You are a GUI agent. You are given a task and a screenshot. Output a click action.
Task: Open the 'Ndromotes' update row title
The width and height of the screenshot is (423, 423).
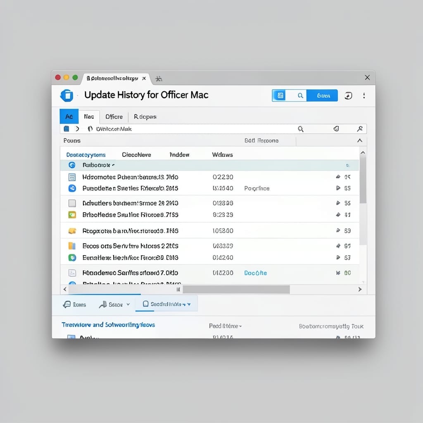point(130,177)
